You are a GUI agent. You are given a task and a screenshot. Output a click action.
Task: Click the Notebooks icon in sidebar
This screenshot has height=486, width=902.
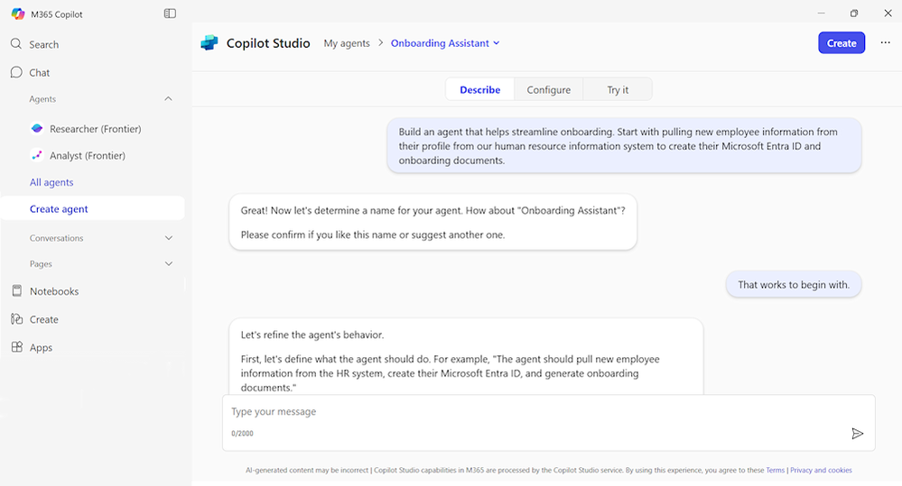[x=16, y=290]
